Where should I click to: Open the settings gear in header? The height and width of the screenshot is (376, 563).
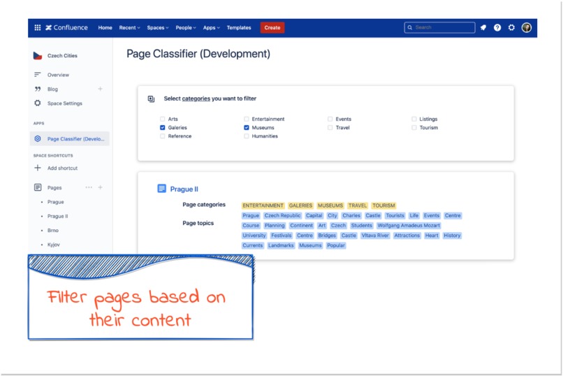[x=511, y=28]
